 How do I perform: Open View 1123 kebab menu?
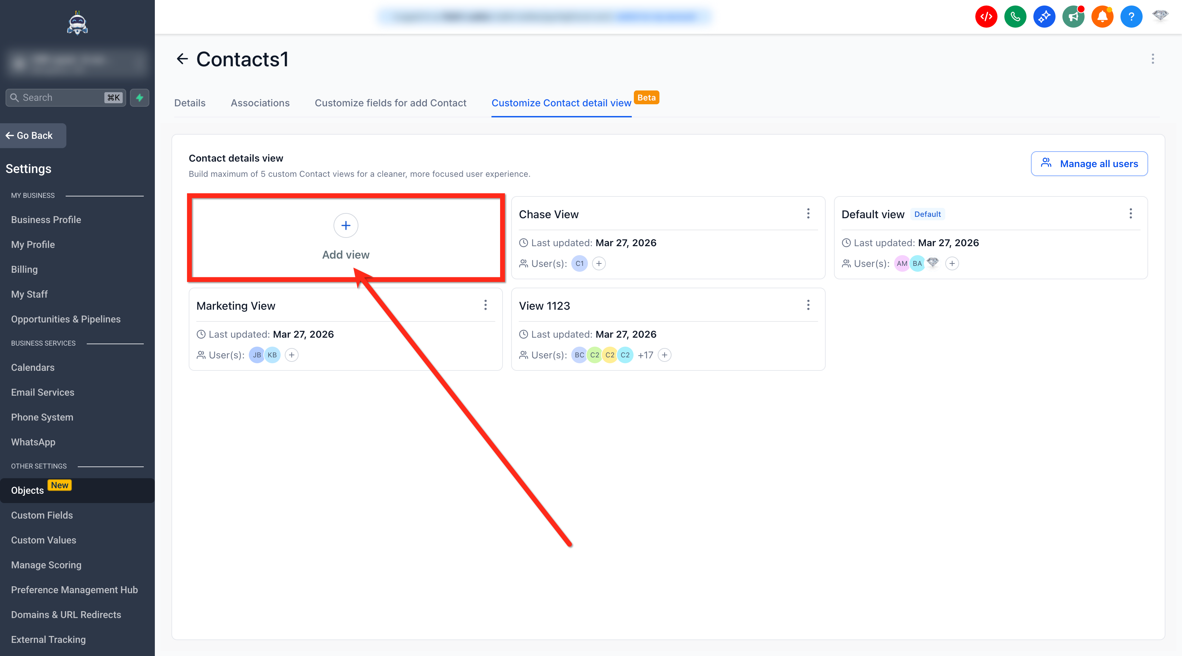click(808, 305)
